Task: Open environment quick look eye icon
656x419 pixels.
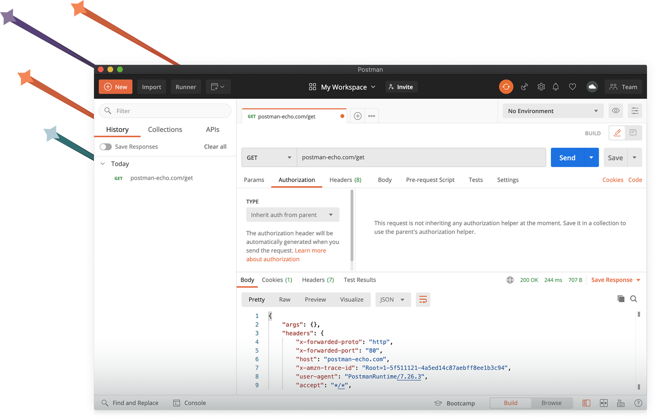Action: (616, 111)
